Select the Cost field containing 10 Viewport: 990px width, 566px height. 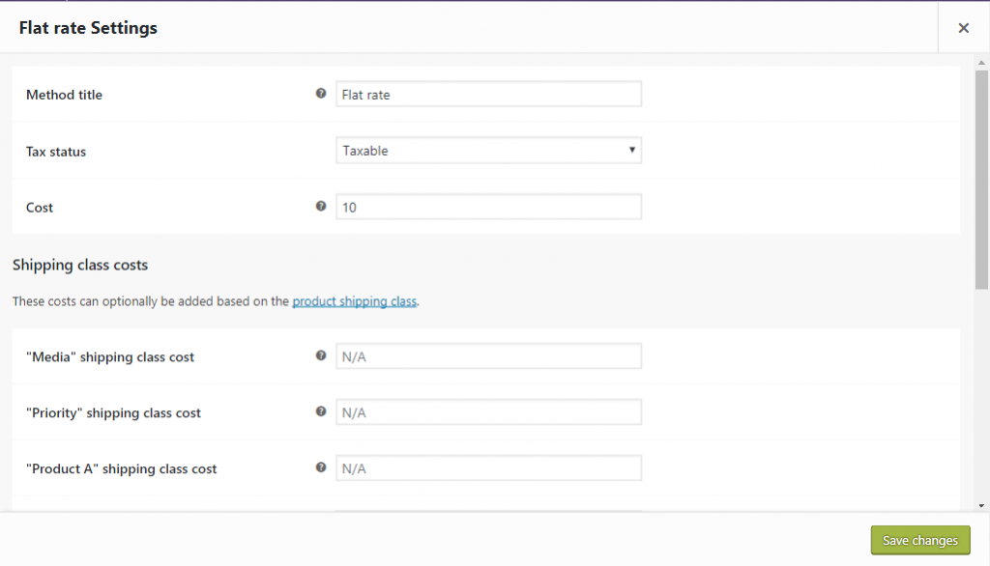coord(488,206)
